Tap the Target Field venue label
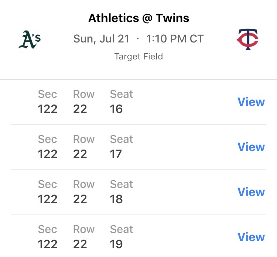277x257 pixels. [138, 56]
